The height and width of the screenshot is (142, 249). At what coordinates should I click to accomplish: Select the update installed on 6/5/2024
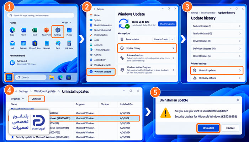click(74, 118)
